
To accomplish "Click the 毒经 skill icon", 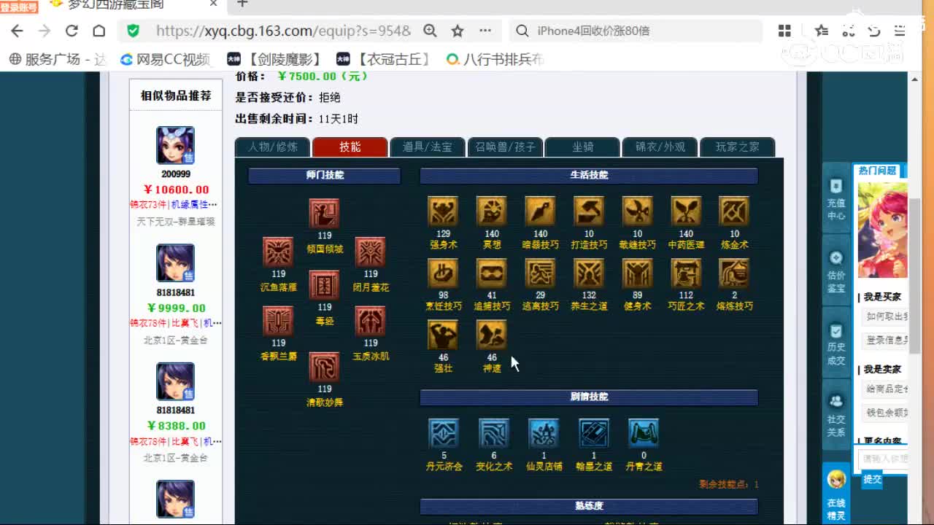I will 323,285.
